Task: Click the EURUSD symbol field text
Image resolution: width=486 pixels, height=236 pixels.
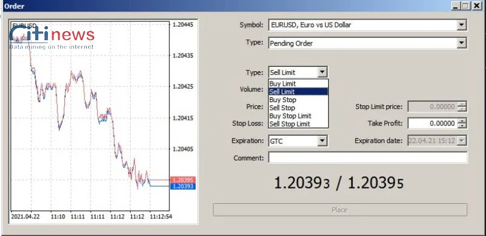Action: [311, 25]
